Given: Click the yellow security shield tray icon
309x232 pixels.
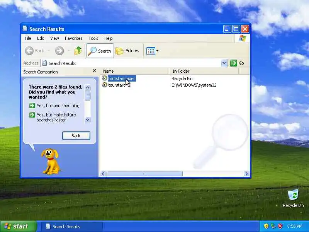Looking at the screenshot, I should coord(266,226).
